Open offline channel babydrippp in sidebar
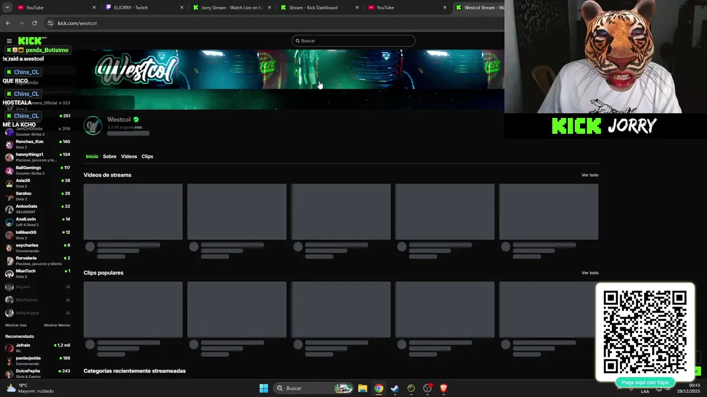This screenshot has width=707, height=397. pyautogui.click(x=37, y=313)
